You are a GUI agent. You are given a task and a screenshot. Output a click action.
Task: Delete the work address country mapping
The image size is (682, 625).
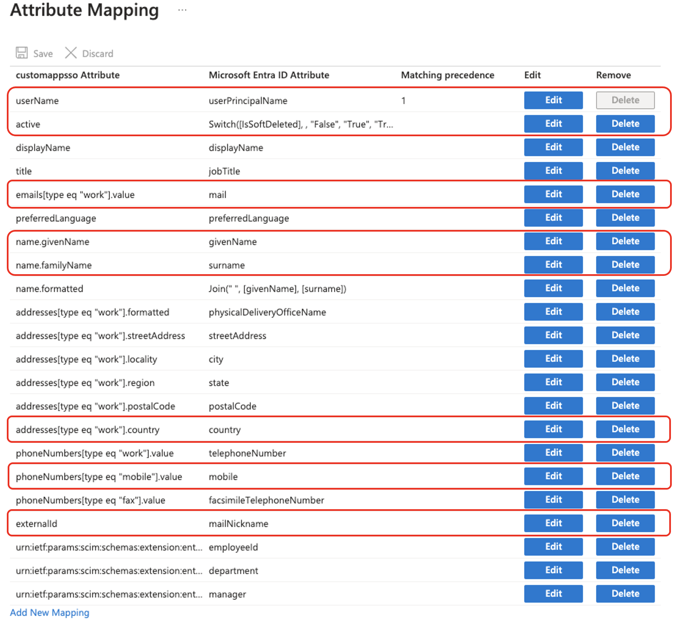(625, 429)
